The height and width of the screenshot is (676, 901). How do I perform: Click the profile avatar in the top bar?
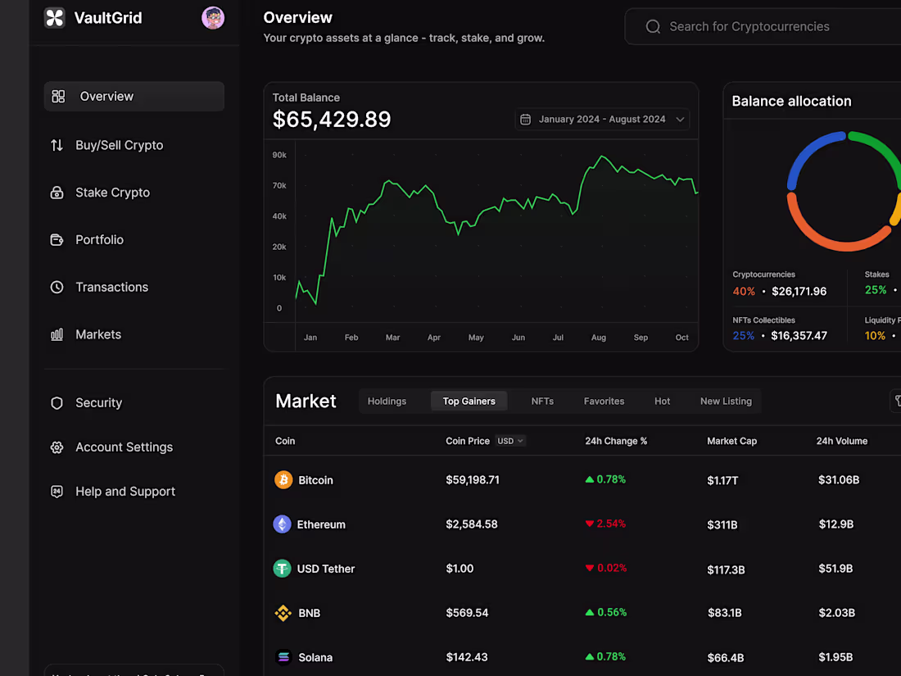coord(213,17)
